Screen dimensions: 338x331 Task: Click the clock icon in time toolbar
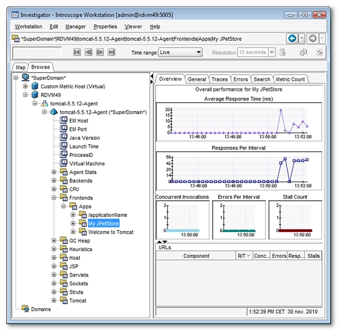pos(303,52)
